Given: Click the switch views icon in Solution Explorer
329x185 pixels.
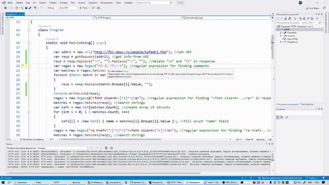Looking at the screenshot, I should click(x=289, y=18).
